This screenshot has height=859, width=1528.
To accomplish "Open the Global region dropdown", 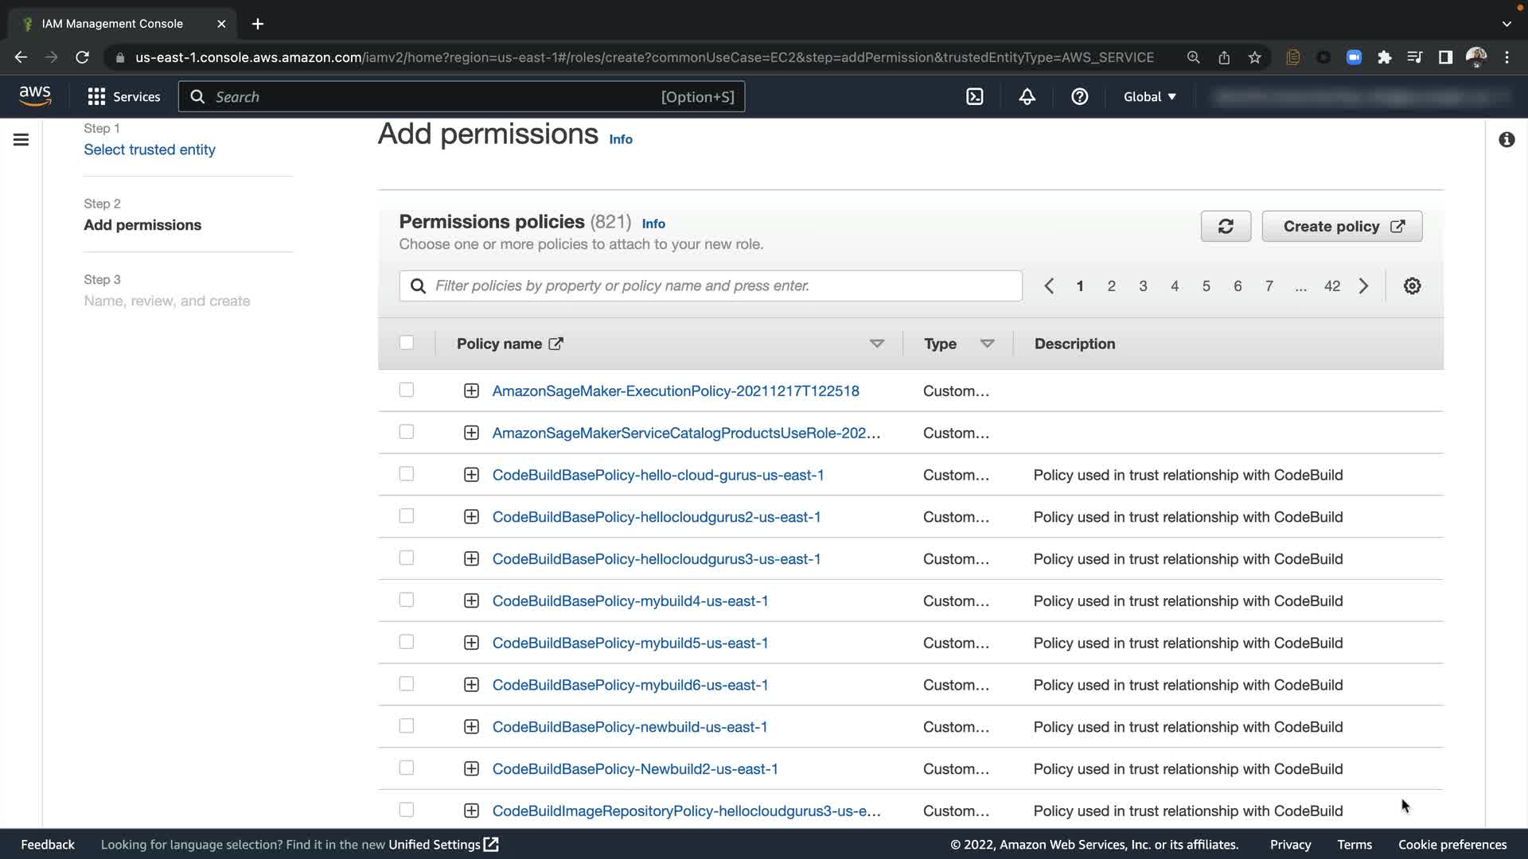I will point(1149,97).
